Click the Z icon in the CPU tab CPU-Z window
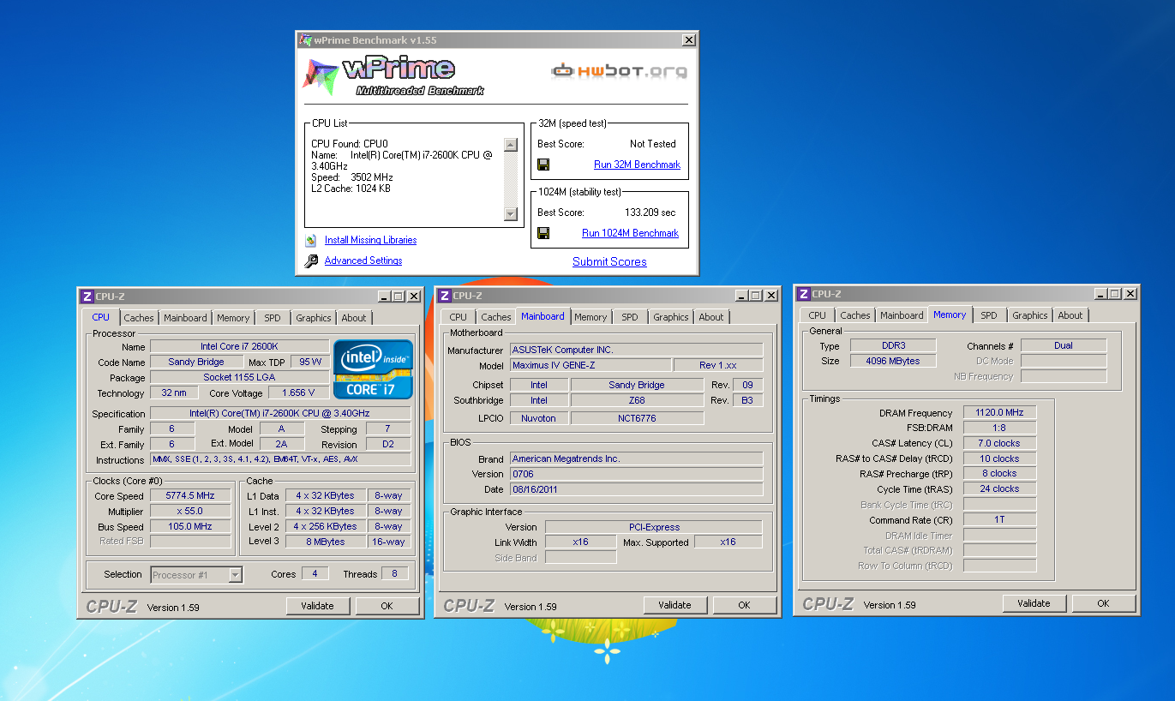 pyautogui.click(x=87, y=297)
